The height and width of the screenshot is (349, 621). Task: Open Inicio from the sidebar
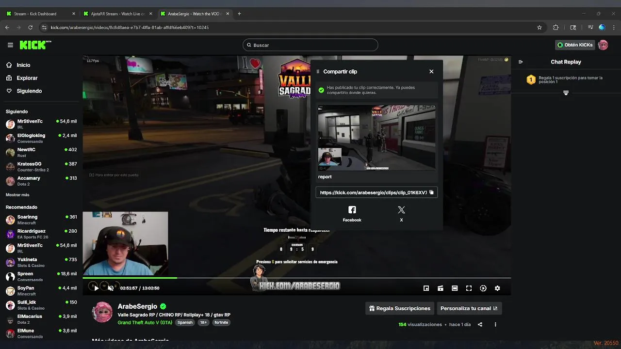[23, 65]
